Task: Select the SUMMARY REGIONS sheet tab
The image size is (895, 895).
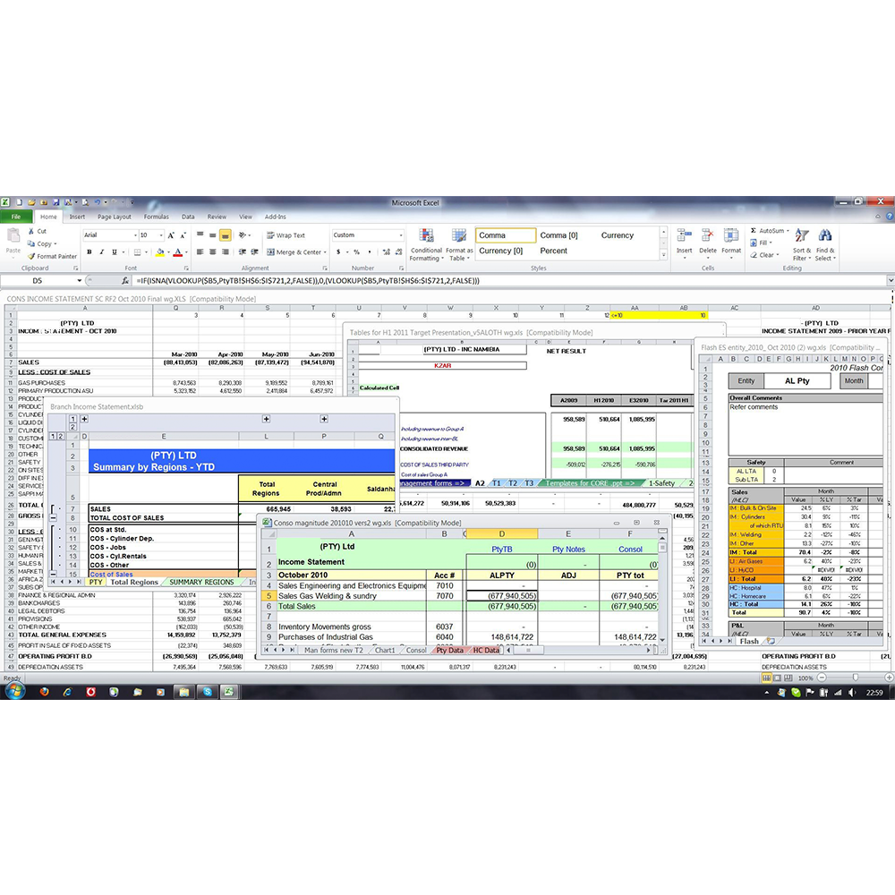Action: click(201, 583)
